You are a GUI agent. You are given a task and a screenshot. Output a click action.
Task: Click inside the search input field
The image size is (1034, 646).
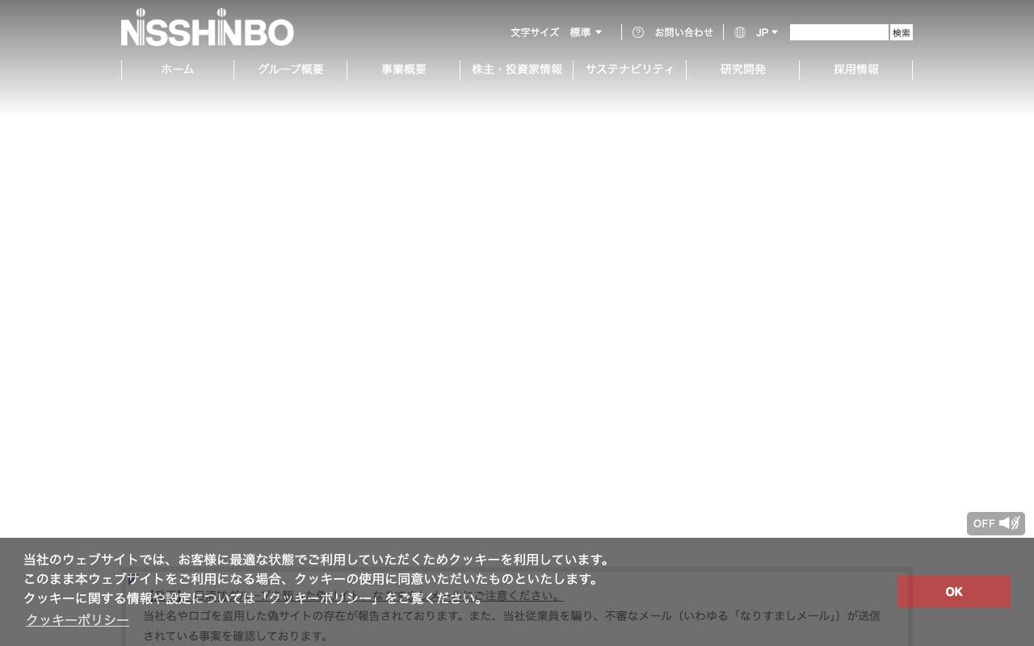[x=839, y=32]
